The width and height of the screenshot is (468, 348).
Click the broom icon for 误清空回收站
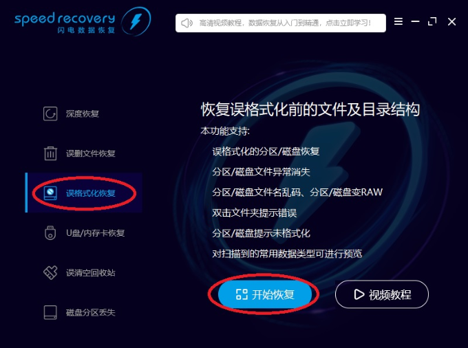[50, 272]
